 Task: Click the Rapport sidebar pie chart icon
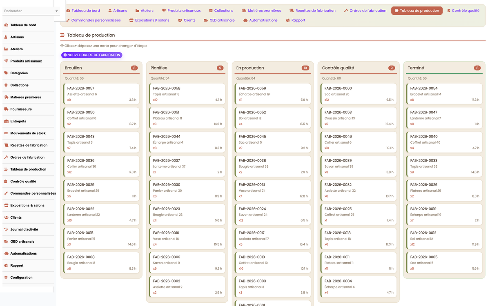(6, 266)
